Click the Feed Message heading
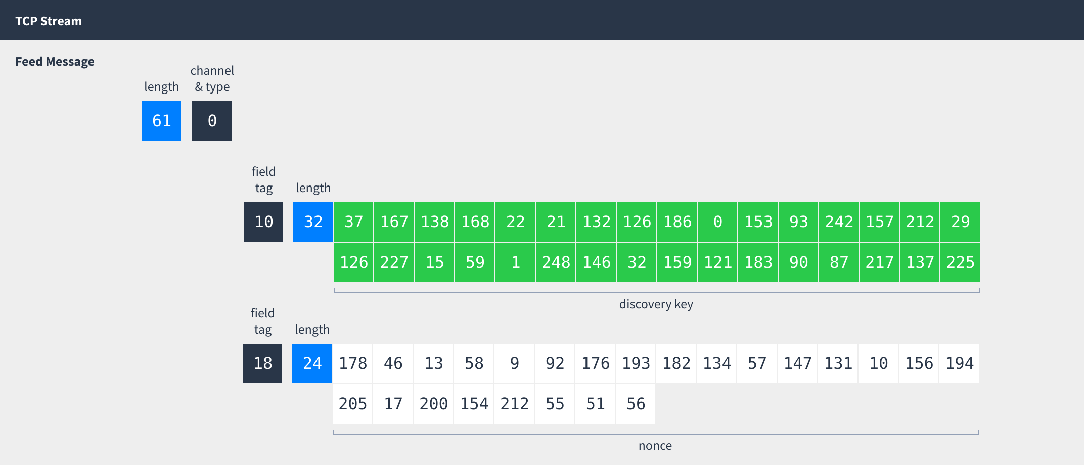The image size is (1084, 465). pyautogui.click(x=55, y=62)
